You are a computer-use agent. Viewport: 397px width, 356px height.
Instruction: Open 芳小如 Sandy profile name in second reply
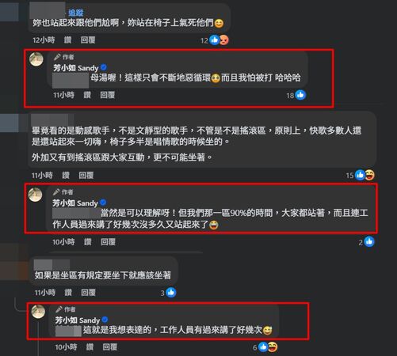tap(75, 203)
